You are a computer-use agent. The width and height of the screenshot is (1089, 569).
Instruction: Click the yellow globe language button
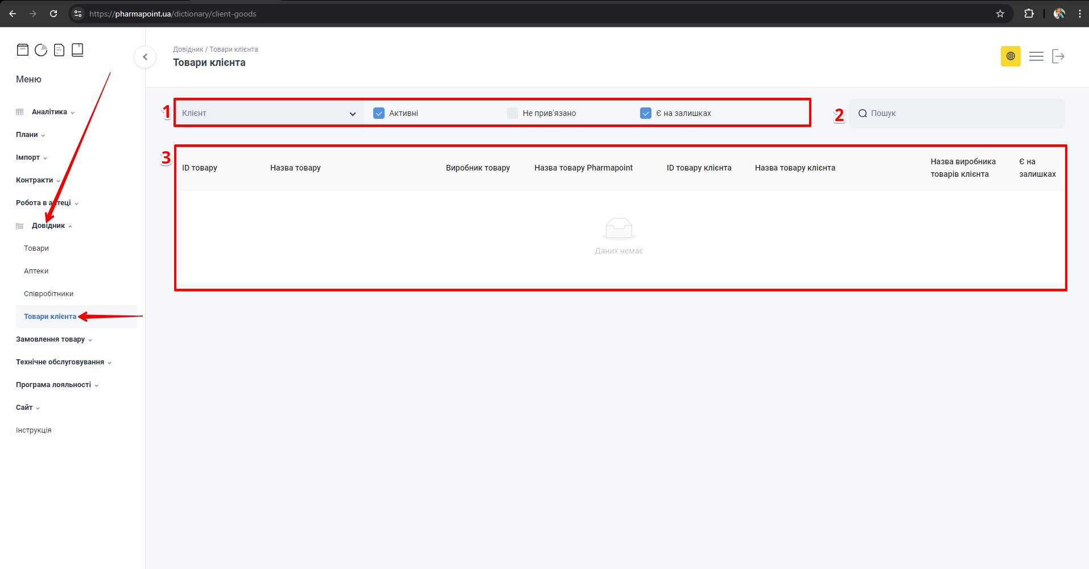point(1010,56)
